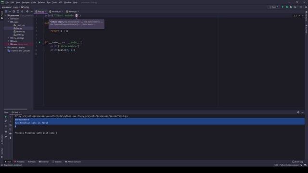This screenshot has width=308, height=173.
Task: Select Scratches and Consoles node
Action: pyautogui.click(x=19, y=51)
